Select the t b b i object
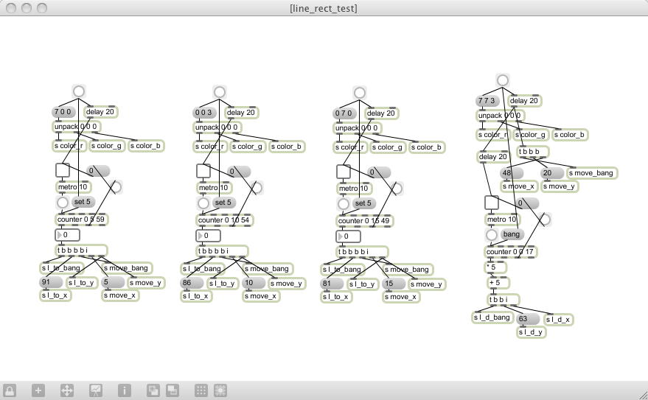The image size is (648, 400). pos(504,299)
